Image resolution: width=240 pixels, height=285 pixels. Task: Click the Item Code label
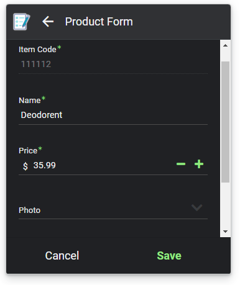click(x=37, y=50)
